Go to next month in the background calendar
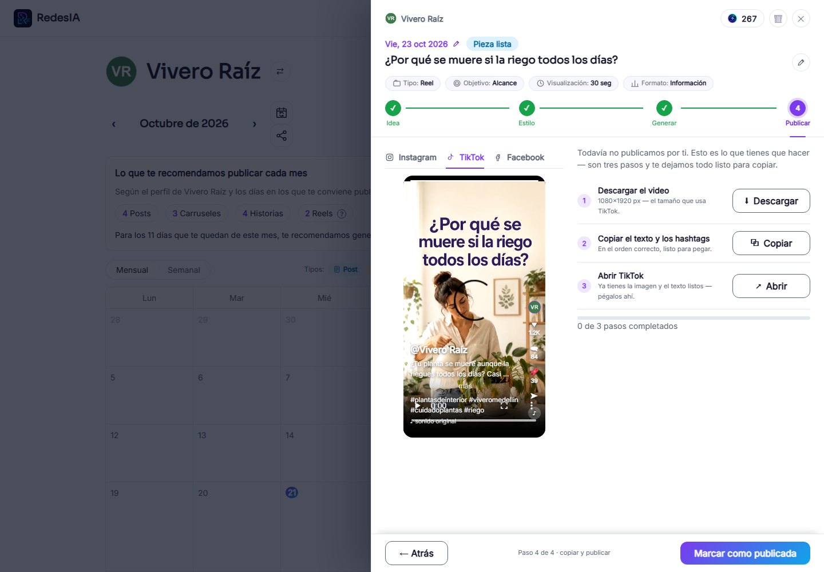824x572 pixels. [255, 124]
